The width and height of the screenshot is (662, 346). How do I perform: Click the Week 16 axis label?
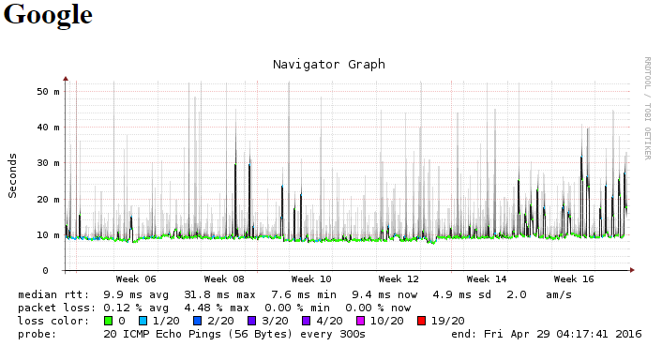(574, 278)
